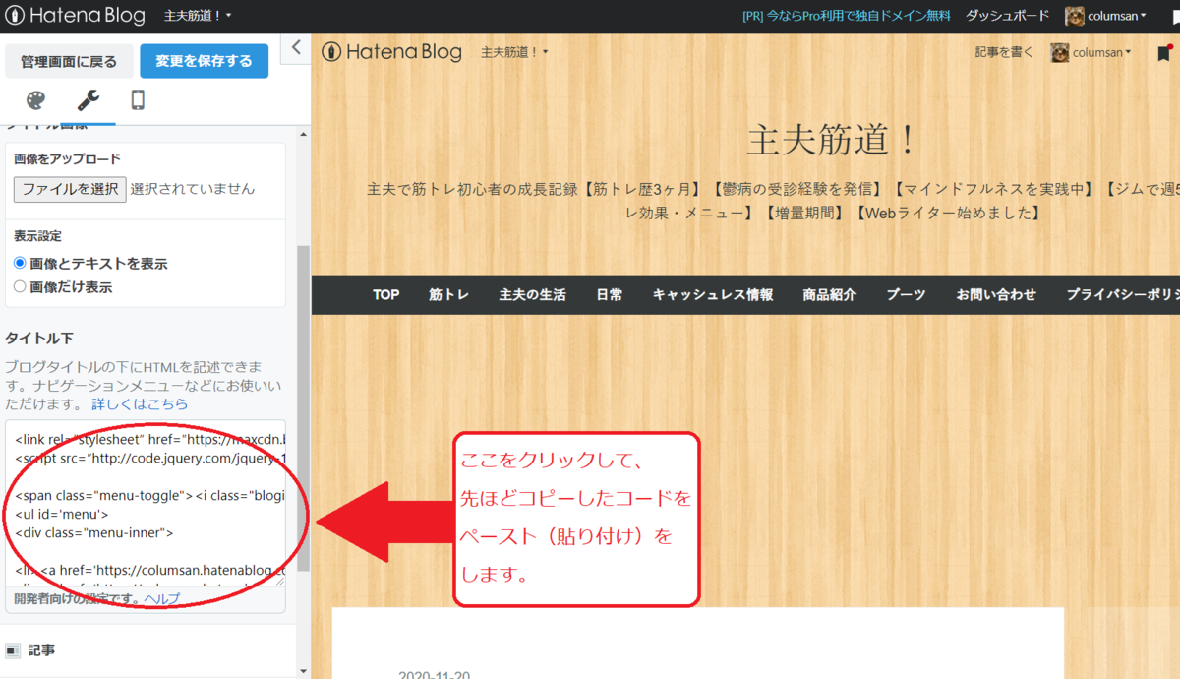
Task: Expand the 記事 section
Action: (147, 650)
